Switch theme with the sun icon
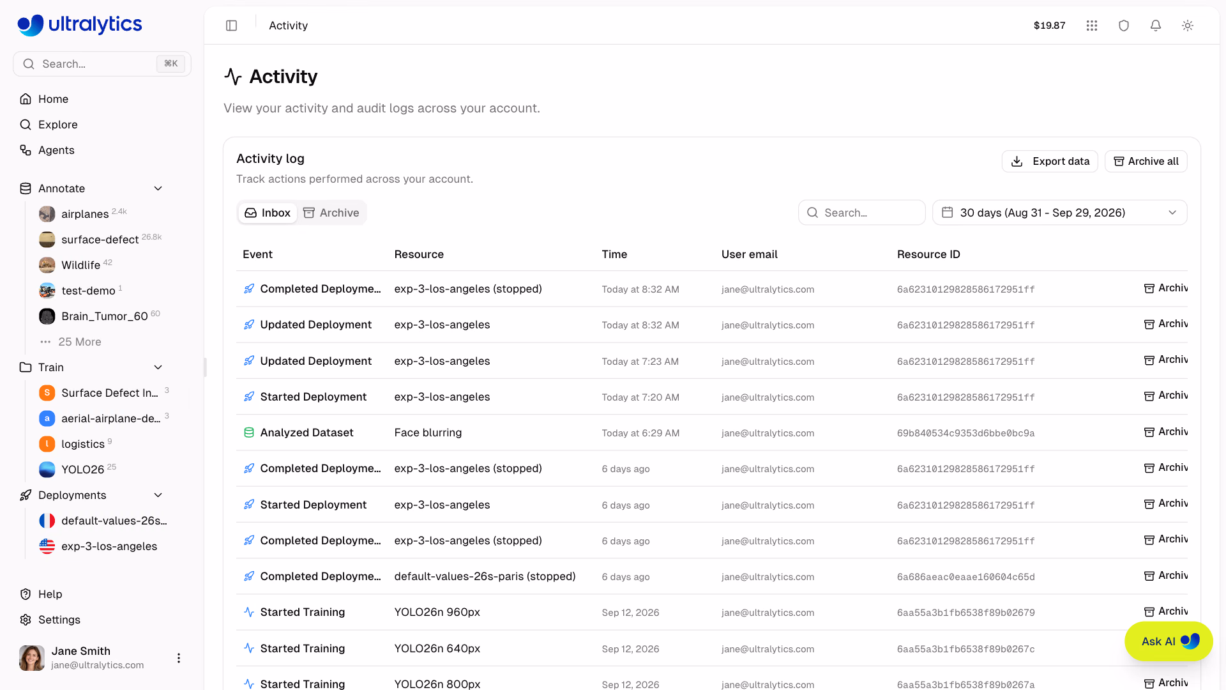The image size is (1226, 690). point(1188,26)
